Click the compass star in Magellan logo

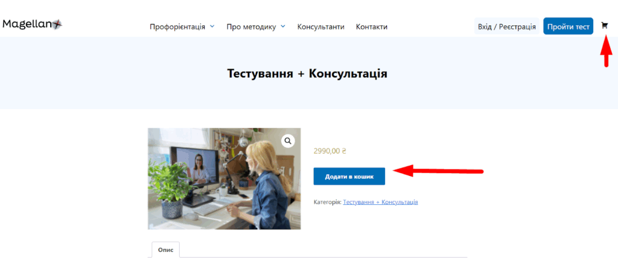[x=57, y=24]
